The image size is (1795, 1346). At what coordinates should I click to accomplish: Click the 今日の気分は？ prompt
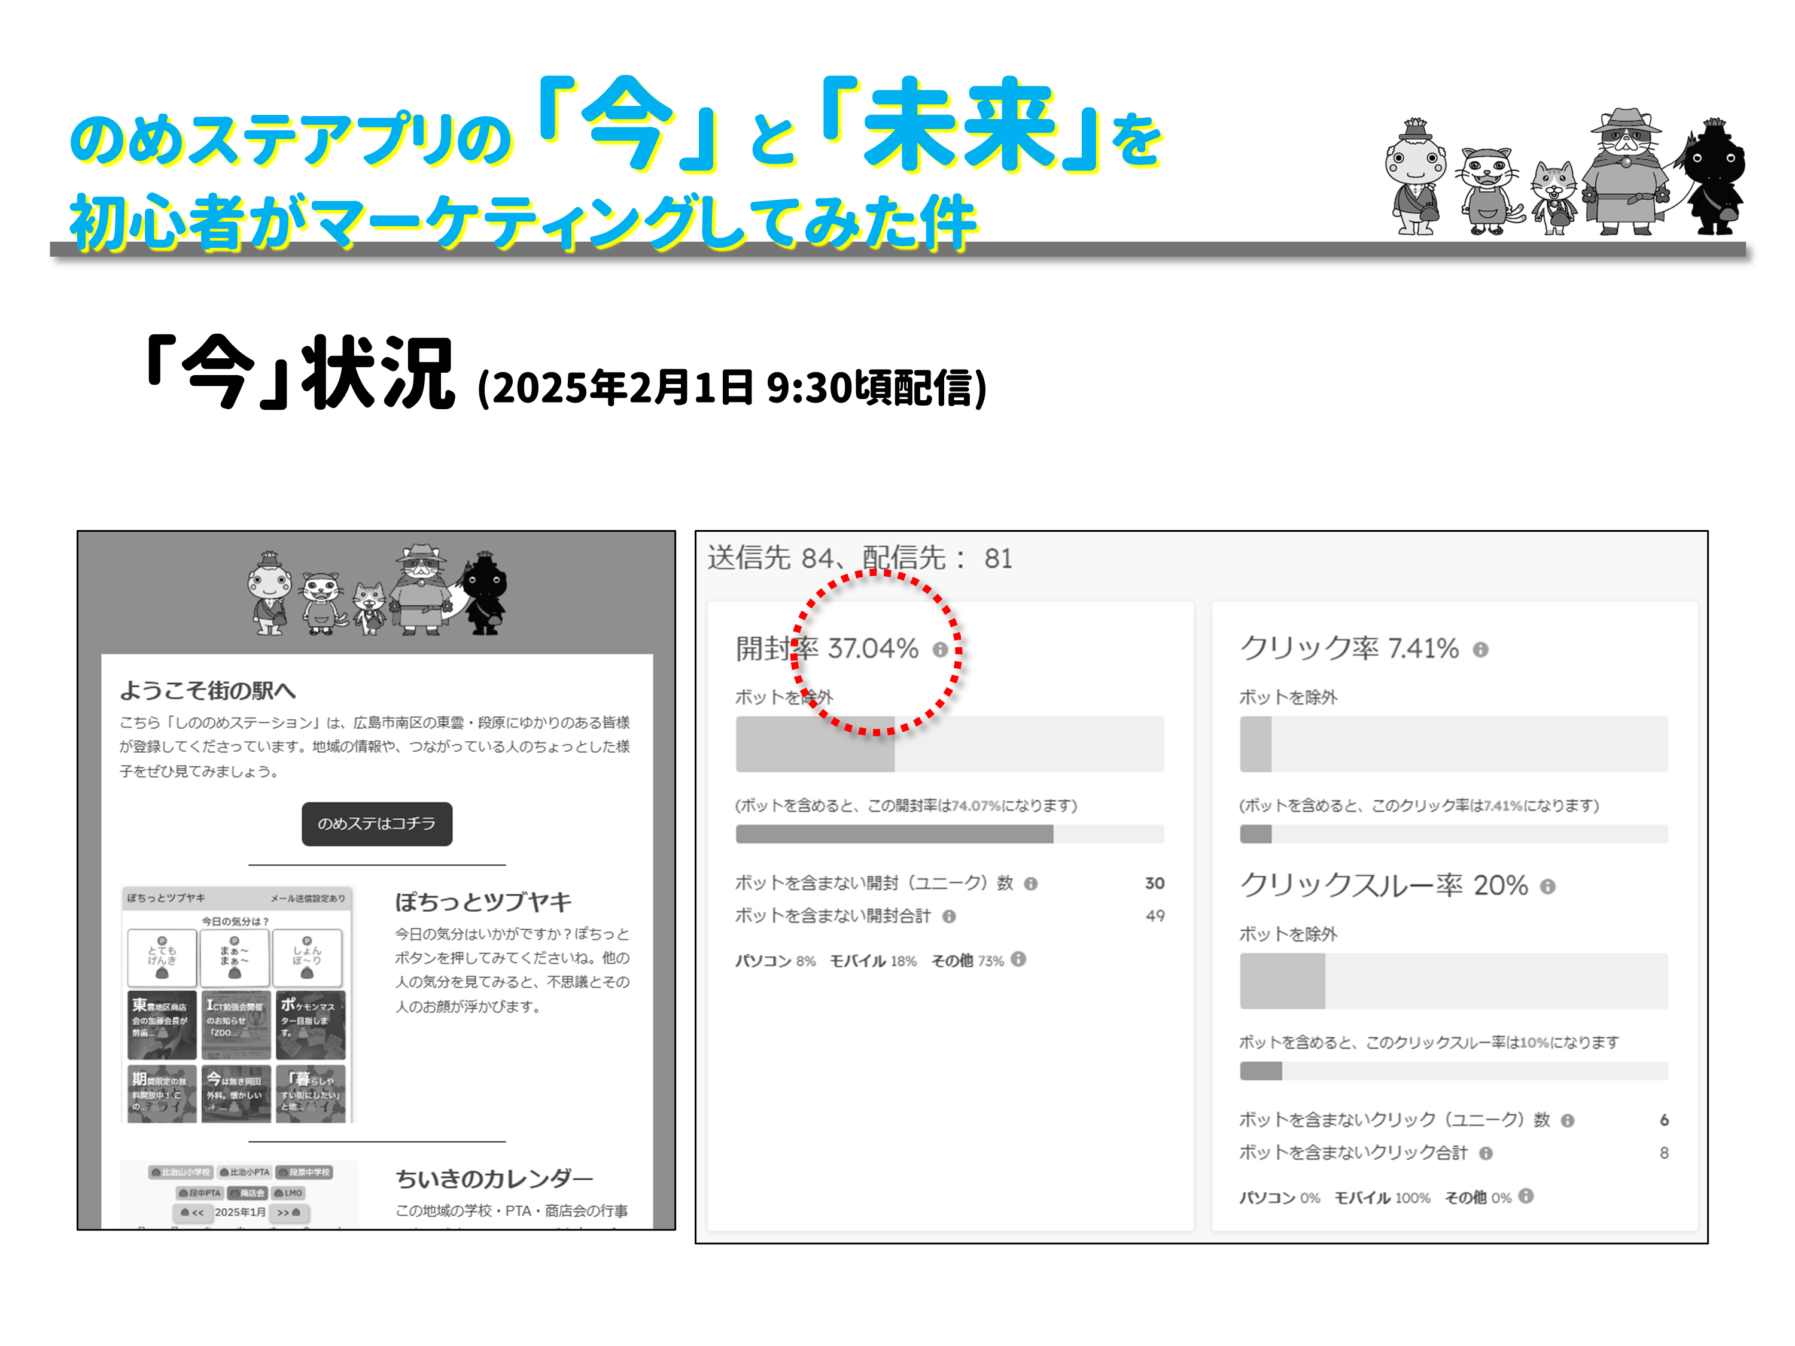pos(235,922)
